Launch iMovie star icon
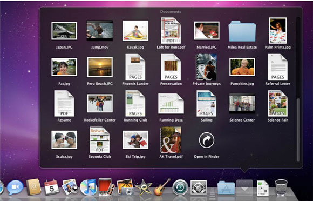The image size is (313, 201). (x=144, y=187)
